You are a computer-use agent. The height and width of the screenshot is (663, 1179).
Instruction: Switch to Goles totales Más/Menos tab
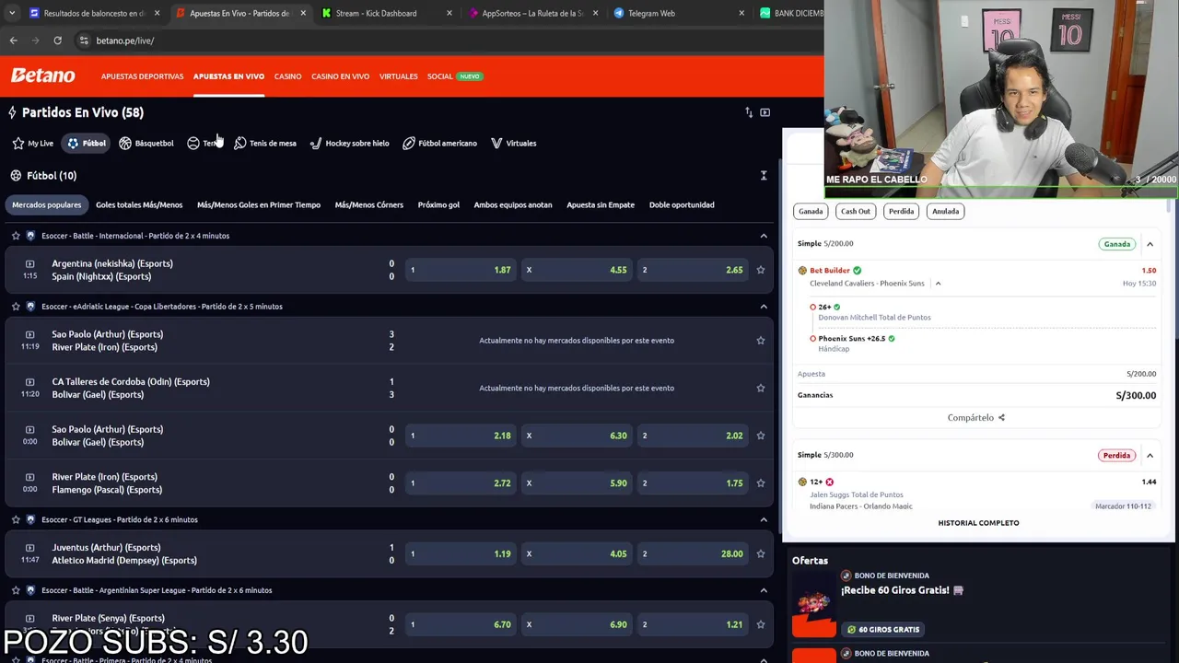click(139, 205)
